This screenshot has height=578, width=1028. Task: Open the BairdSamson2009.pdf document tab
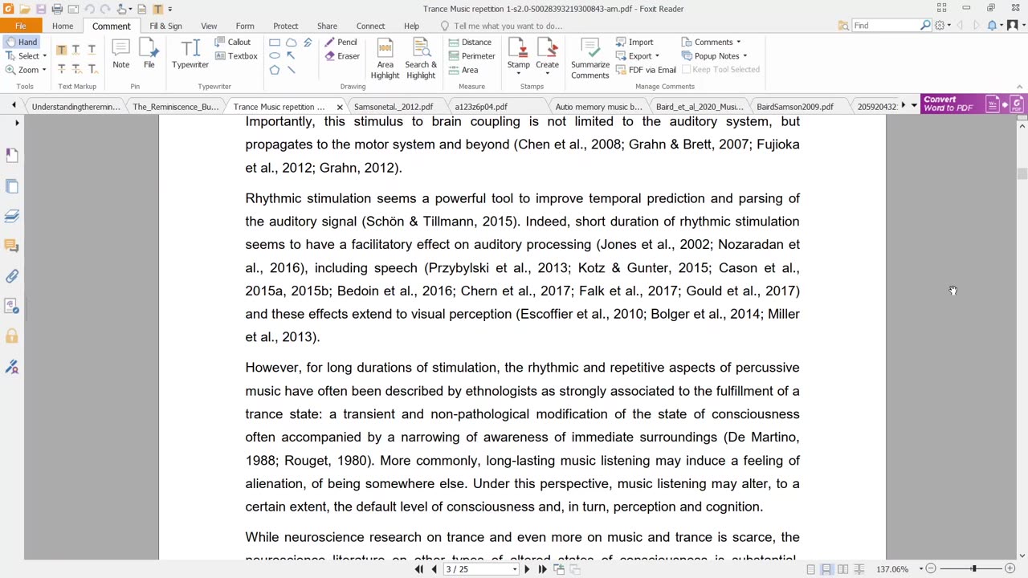pos(795,107)
